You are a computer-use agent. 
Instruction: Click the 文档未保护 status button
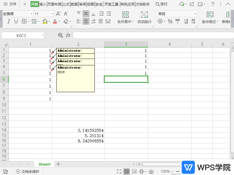(27, 171)
